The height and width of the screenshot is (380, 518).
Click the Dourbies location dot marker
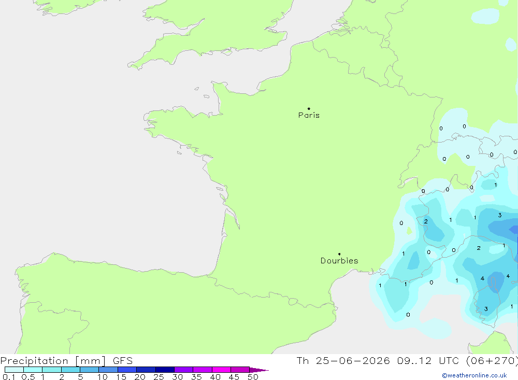339,254
